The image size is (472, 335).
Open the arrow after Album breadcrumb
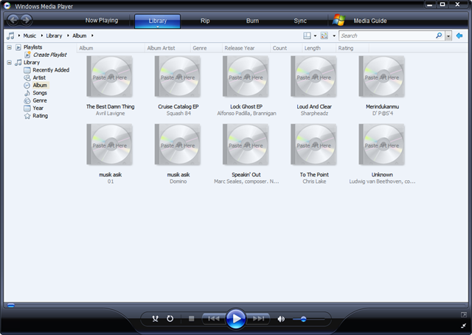(92, 35)
